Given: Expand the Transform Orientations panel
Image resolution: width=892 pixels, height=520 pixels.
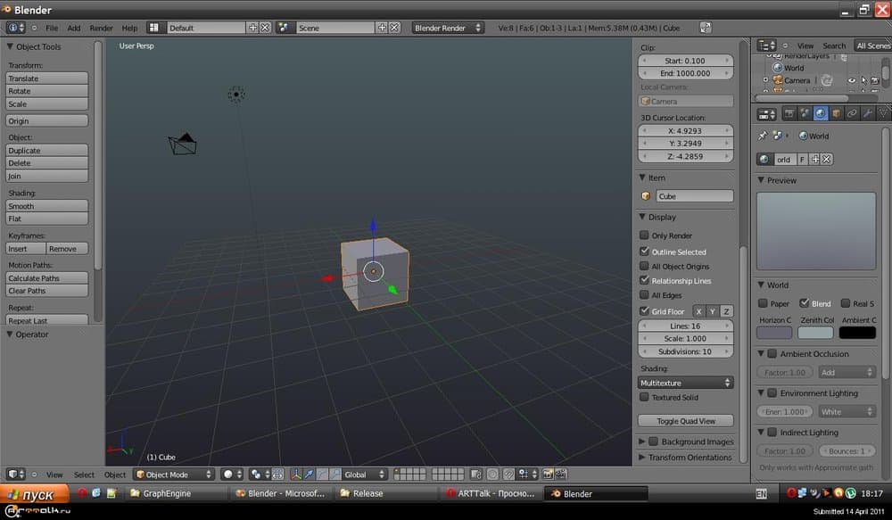Looking at the screenshot, I should tap(641, 457).
